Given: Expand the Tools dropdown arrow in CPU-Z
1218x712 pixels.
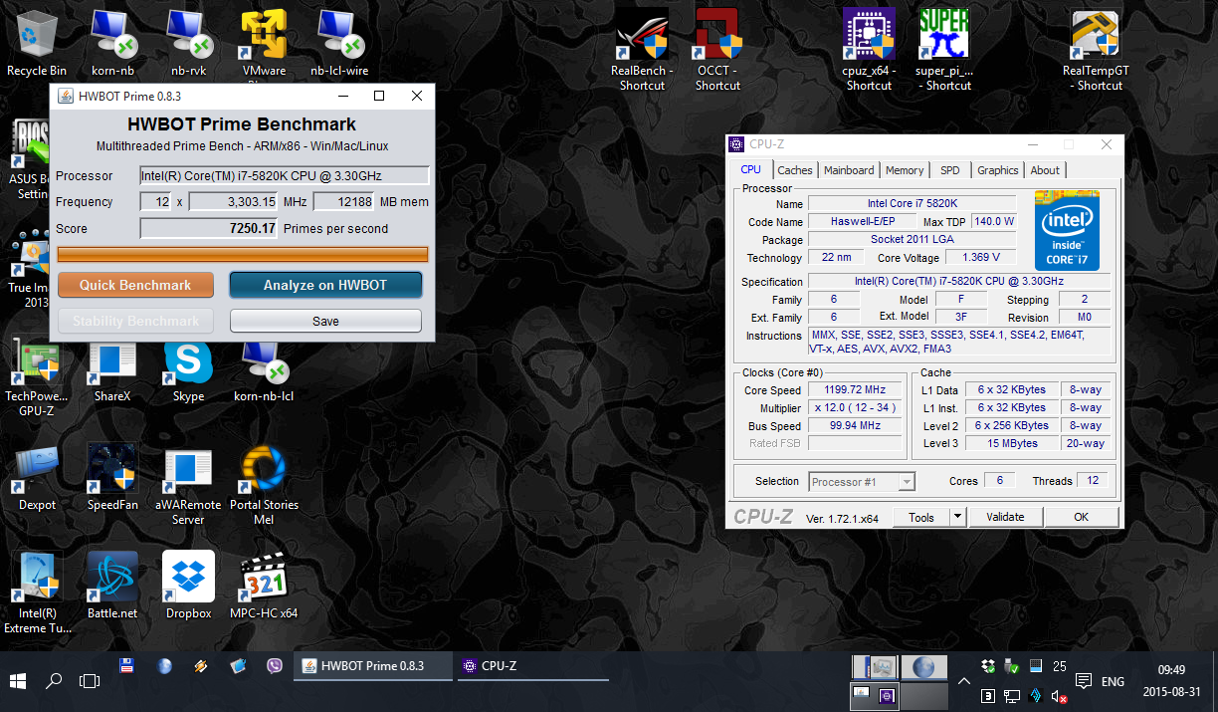Looking at the screenshot, I should click(957, 517).
